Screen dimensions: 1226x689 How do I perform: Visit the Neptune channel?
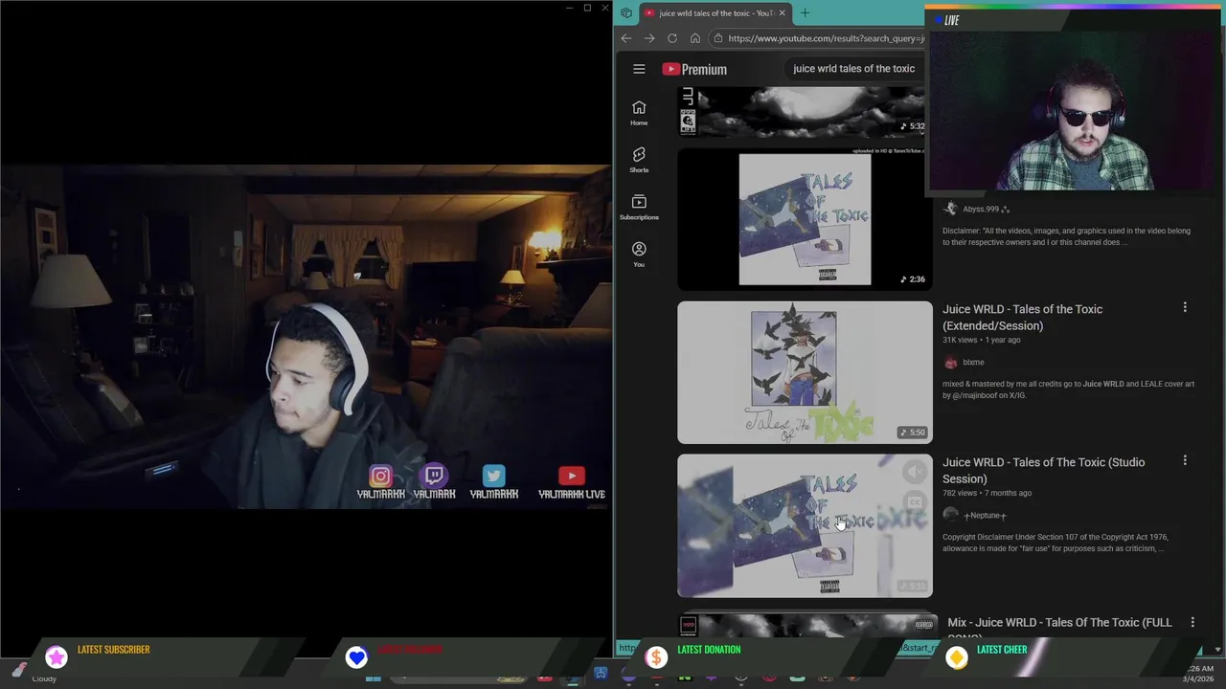point(985,516)
